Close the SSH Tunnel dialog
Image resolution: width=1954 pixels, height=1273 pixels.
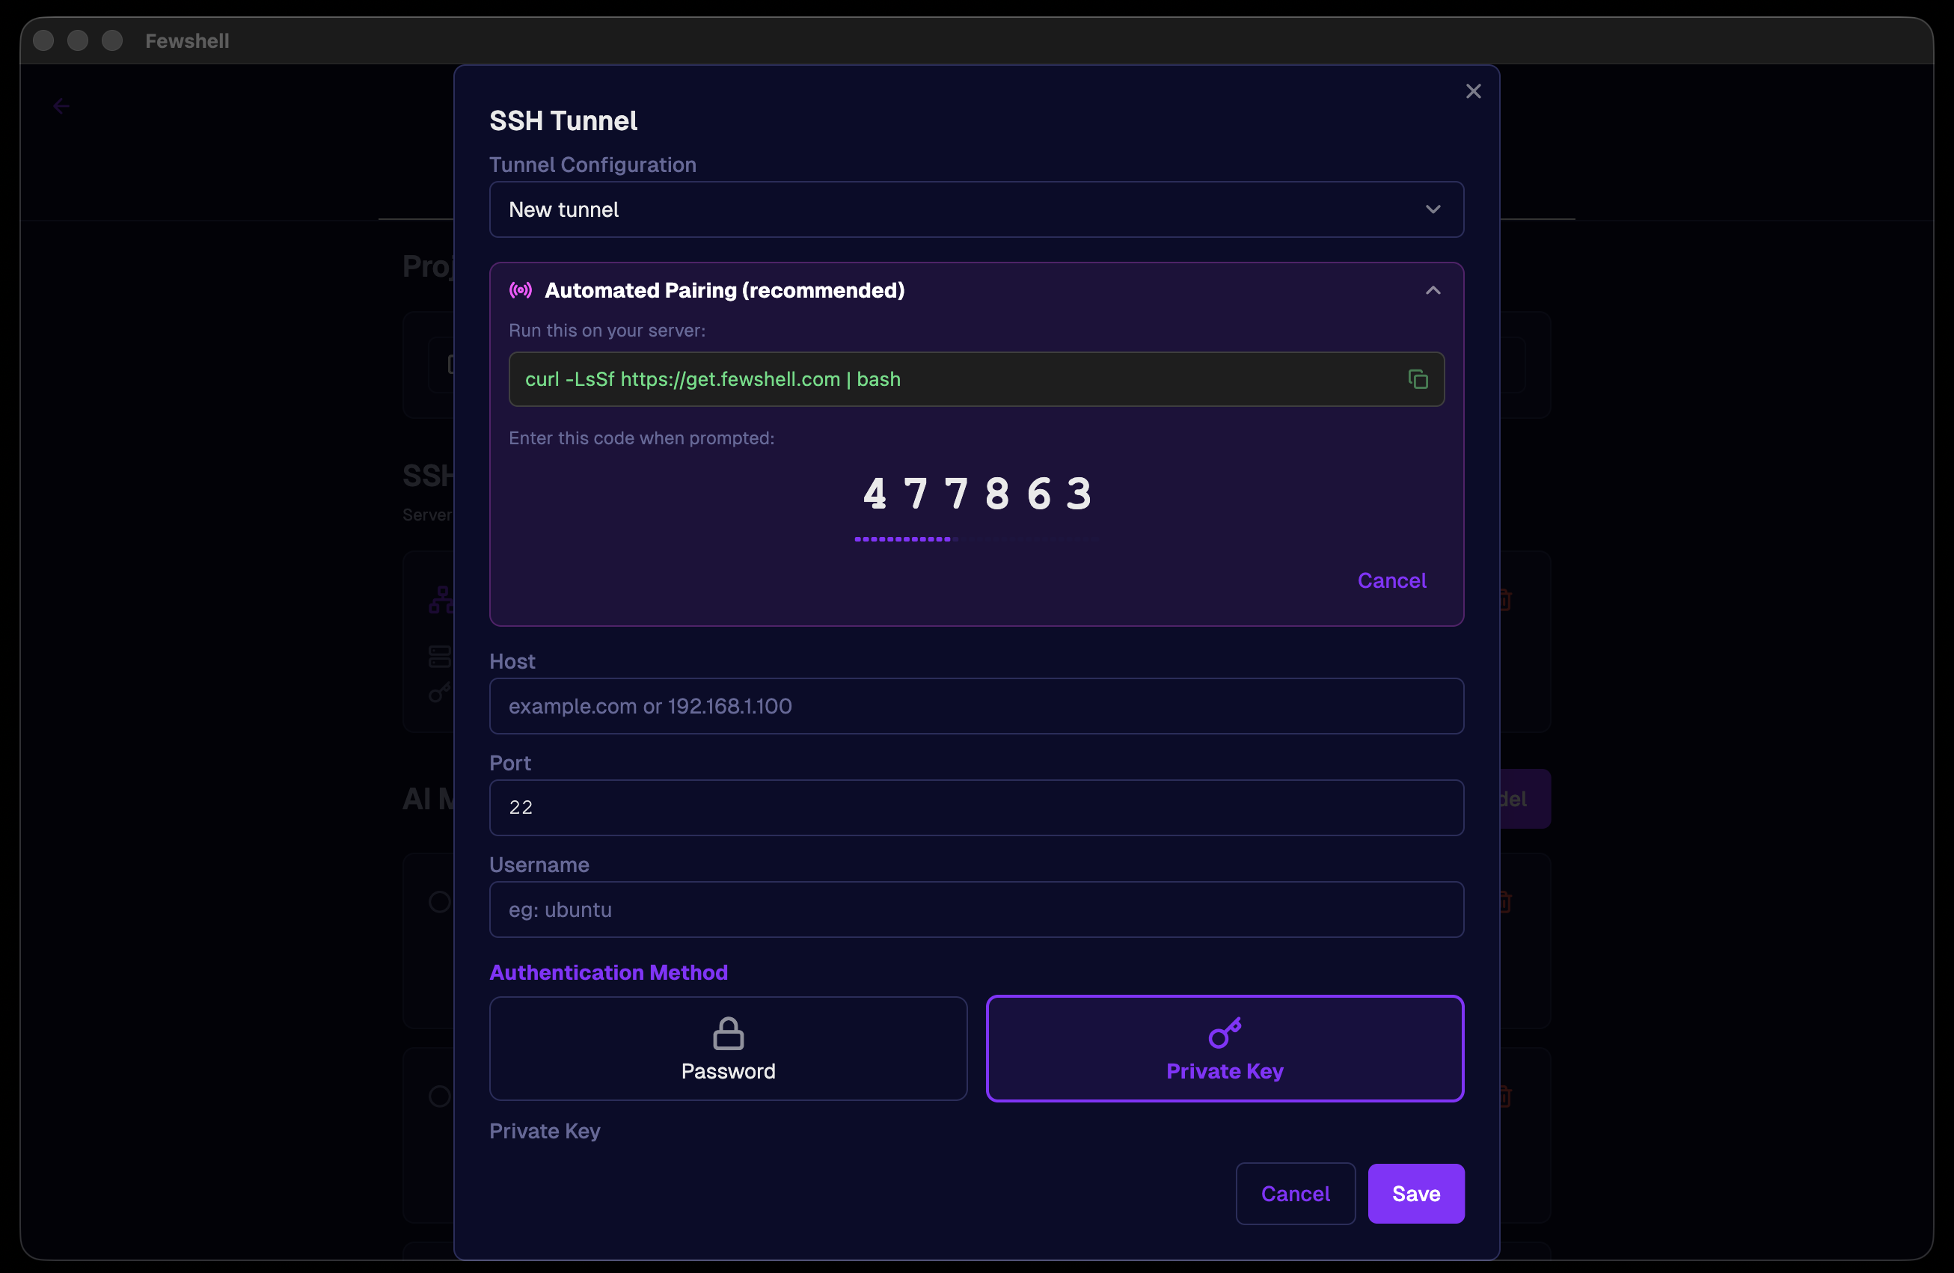[x=1473, y=91]
